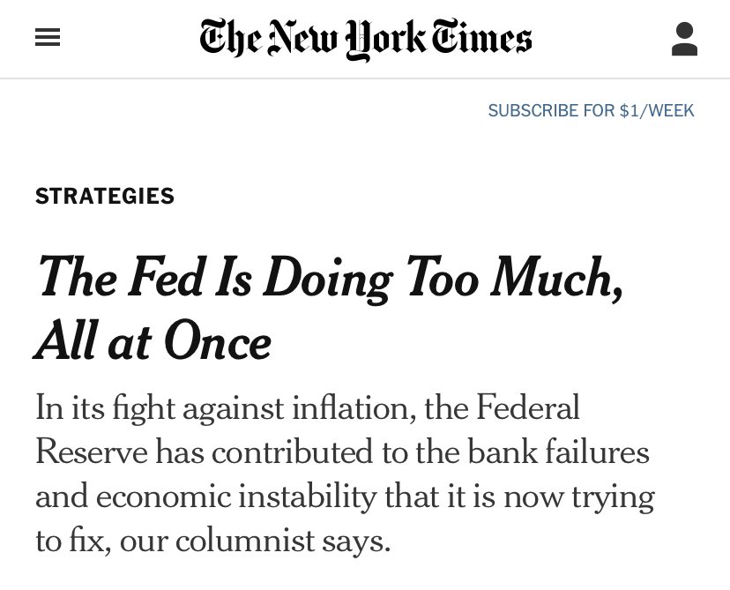Click the account profile icon
This screenshot has height=590, width=730.
pos(684,40)
